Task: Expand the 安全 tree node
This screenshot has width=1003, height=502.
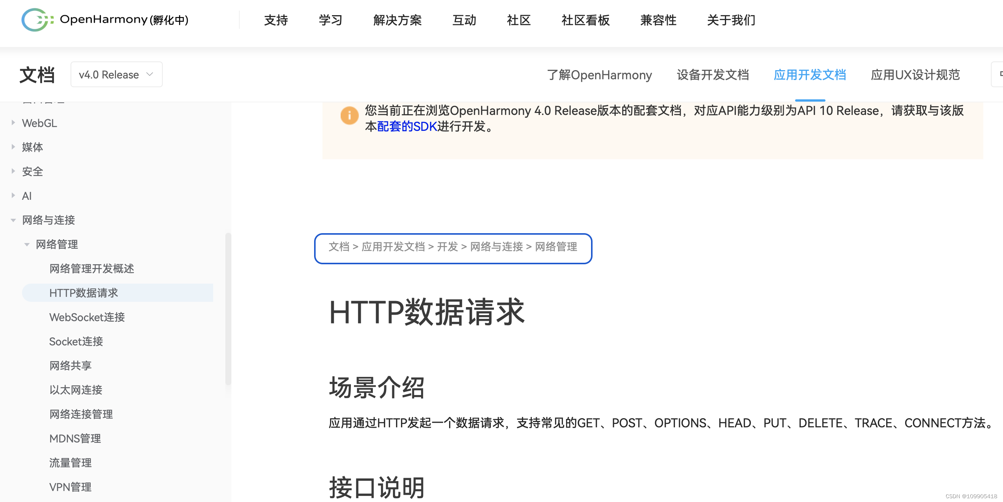Action: click(13, 171)
